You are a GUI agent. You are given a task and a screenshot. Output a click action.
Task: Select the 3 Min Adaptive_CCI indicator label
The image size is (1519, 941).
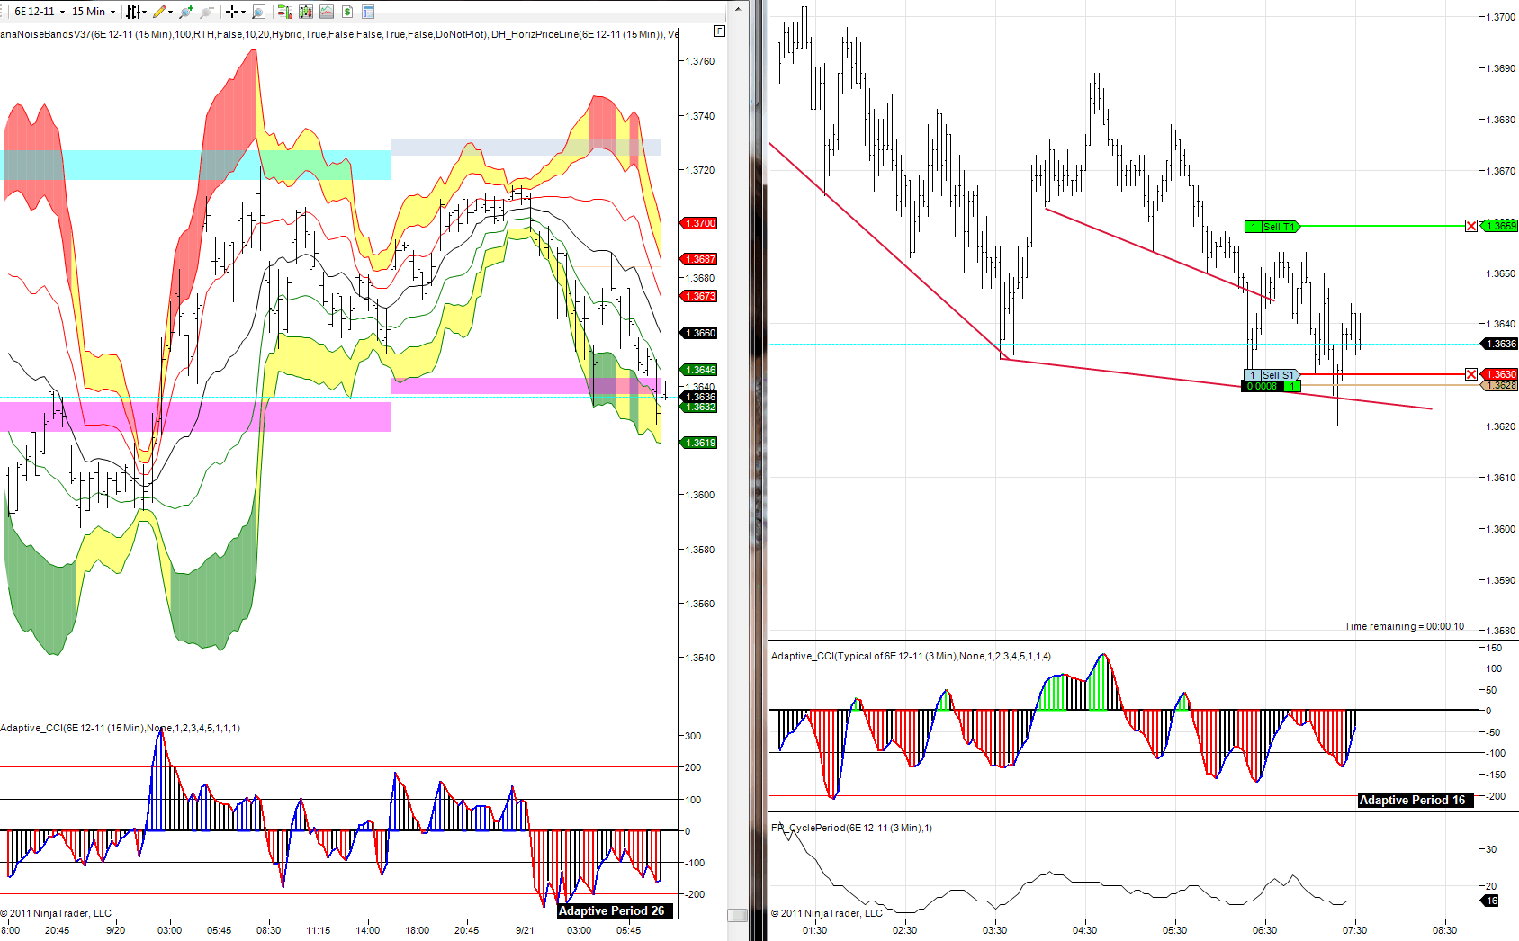coord(911,656)
